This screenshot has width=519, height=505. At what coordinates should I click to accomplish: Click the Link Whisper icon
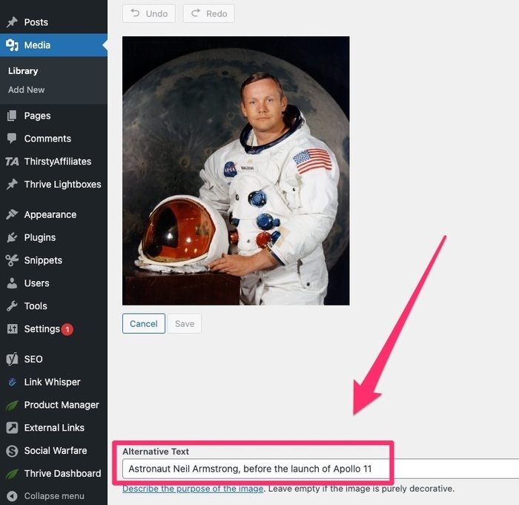click(13, 382)
